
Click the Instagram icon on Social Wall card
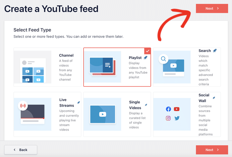point(168,118)
